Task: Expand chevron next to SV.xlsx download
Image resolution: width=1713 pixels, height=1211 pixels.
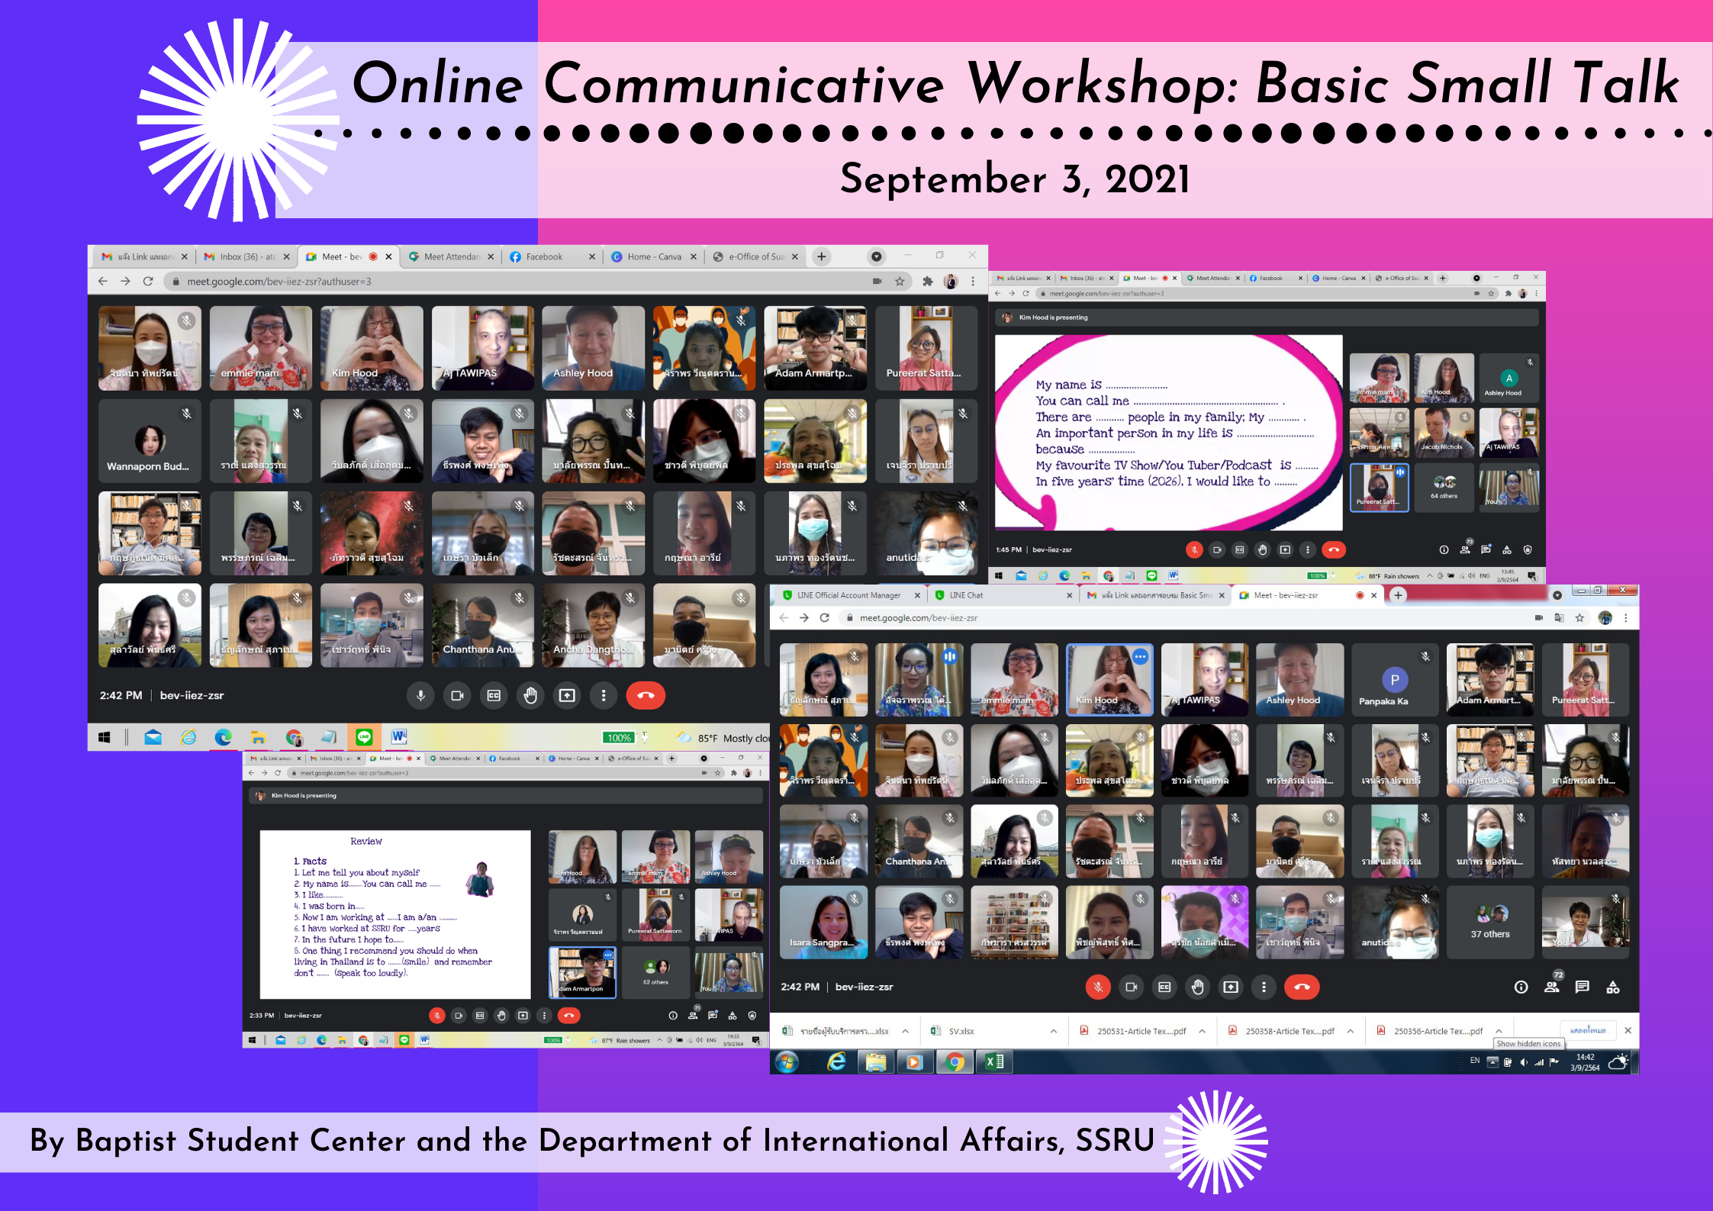Action: [x=1053, y=1031]
